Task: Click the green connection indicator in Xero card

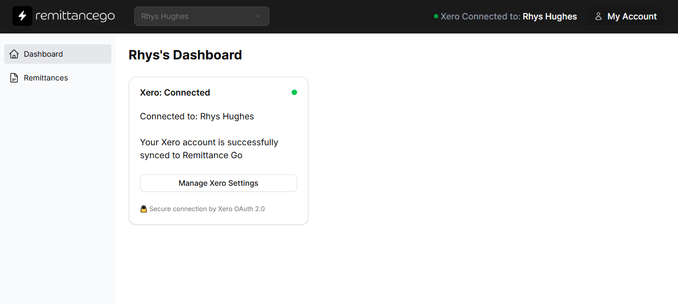Action: pyautogui.click(x=294, y=92)
